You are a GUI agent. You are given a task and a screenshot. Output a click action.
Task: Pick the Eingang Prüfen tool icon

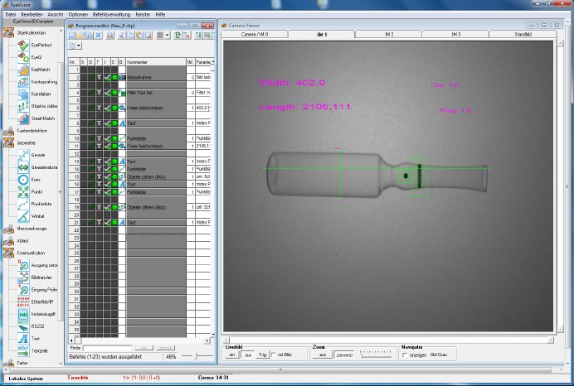click(x=23, y=290)
